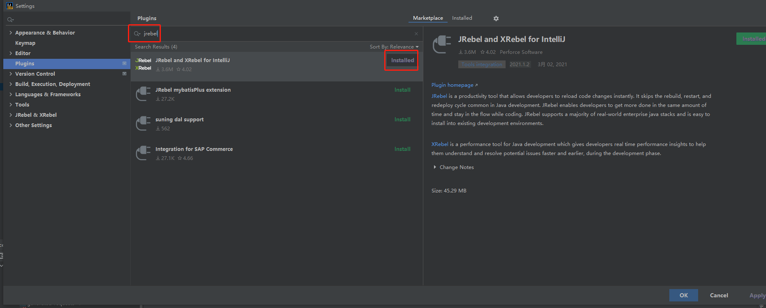Open the Plugin homepage link
This screenshot has width=766, height=308.
(x=454, y=85)
